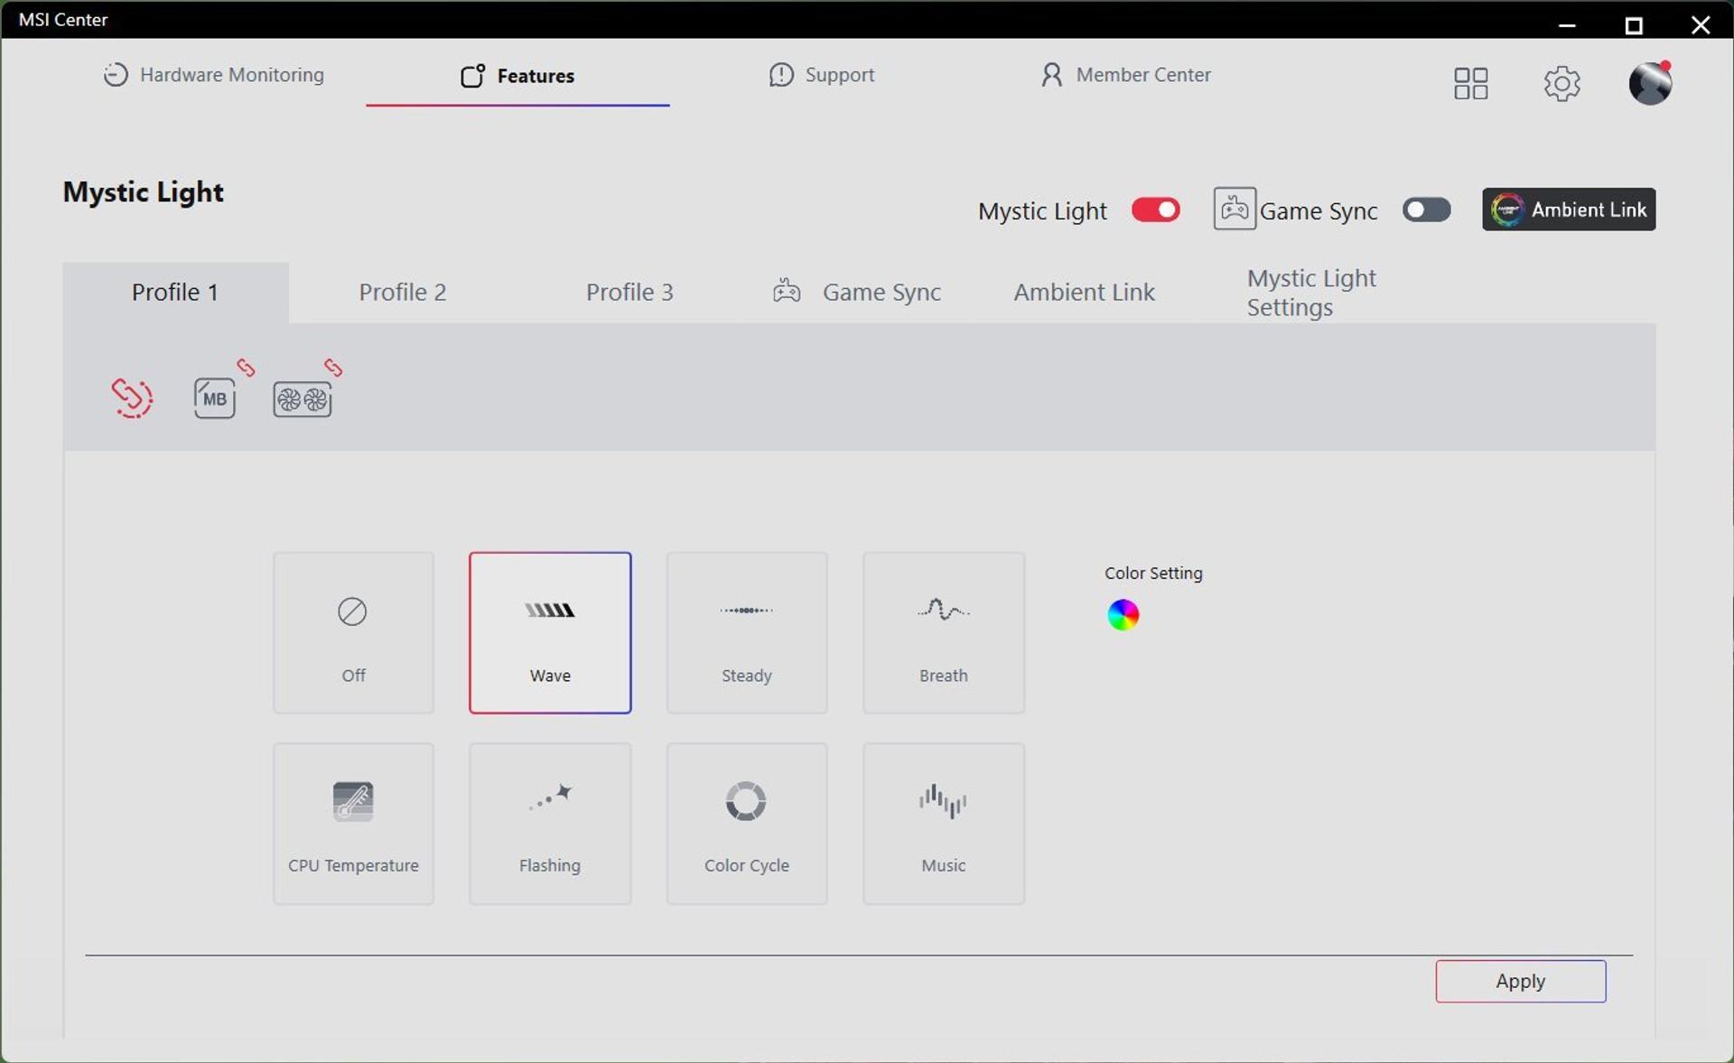The height and width of the screenshot is (1063, 1734).
Task: Select the graphics card fans device icon
Action: tap(303, 399)
